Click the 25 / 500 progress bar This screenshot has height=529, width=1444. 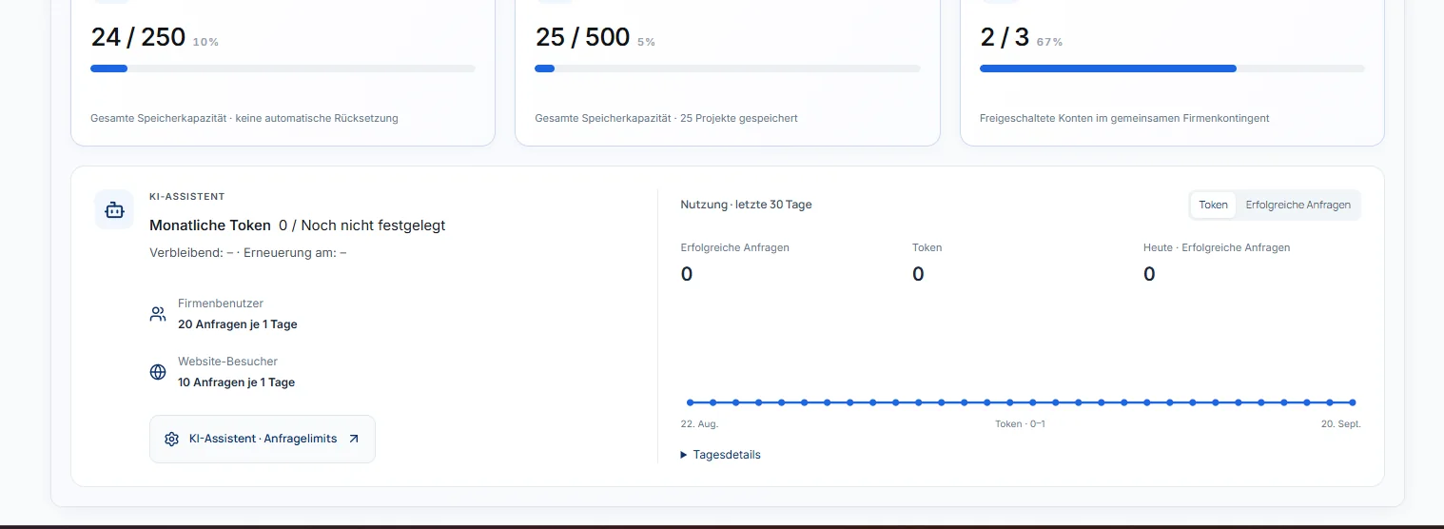click(728, 69)
